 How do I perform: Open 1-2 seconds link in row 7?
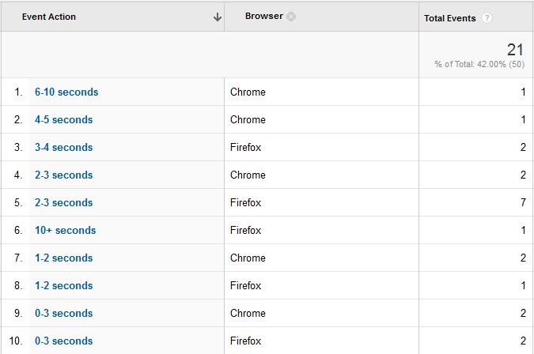(64, 258)
